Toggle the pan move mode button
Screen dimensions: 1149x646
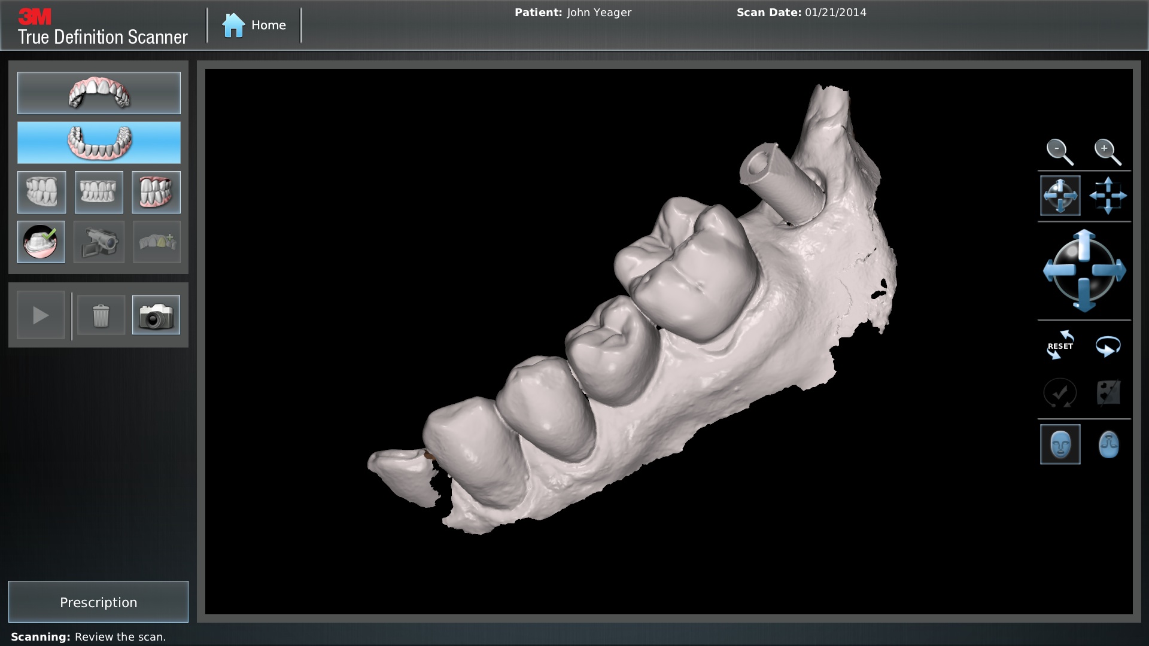pos(1108,196)
